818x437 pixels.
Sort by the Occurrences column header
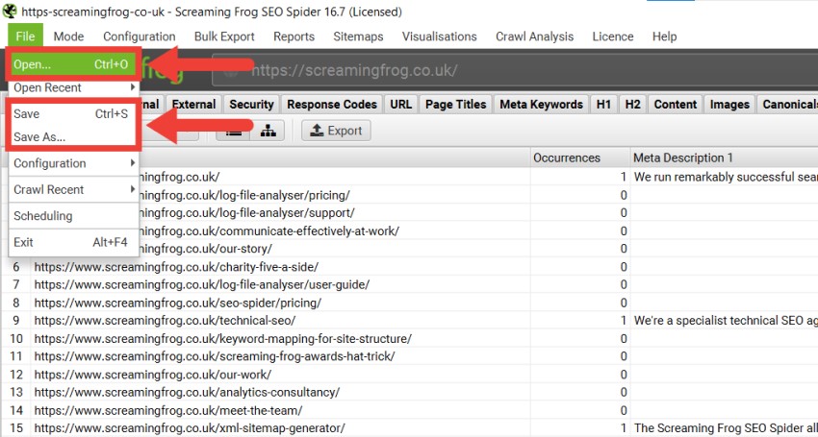580,158
